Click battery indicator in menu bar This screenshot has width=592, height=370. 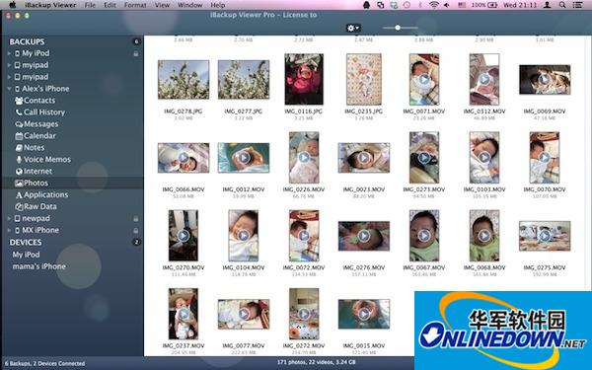[x=484, y=5]
